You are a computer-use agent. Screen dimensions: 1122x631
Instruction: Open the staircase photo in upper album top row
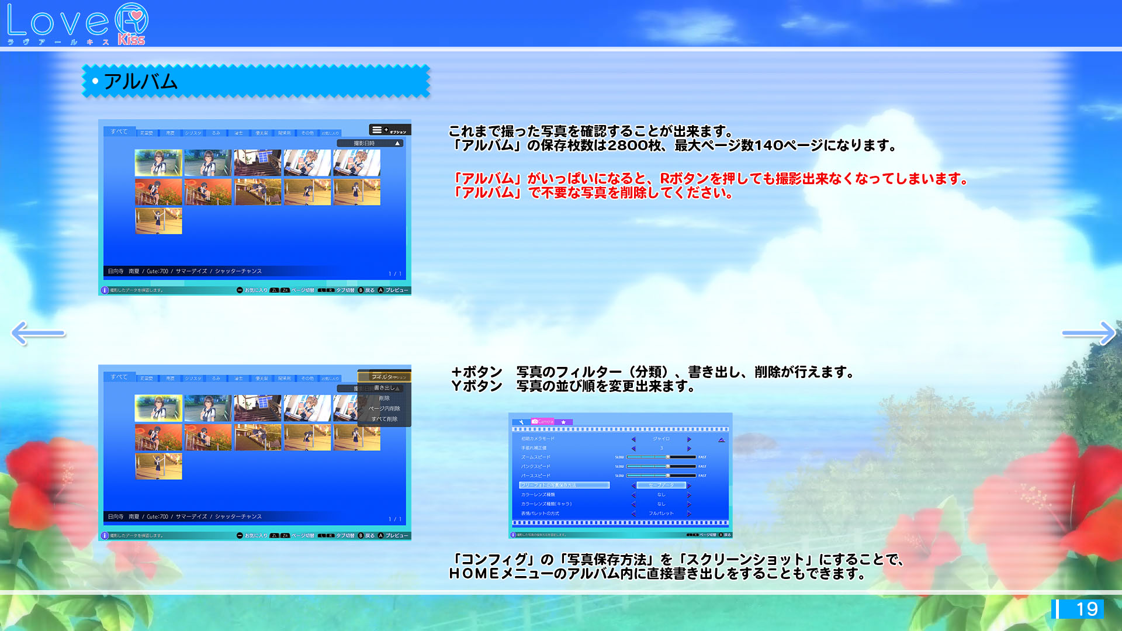pos(258,163)
